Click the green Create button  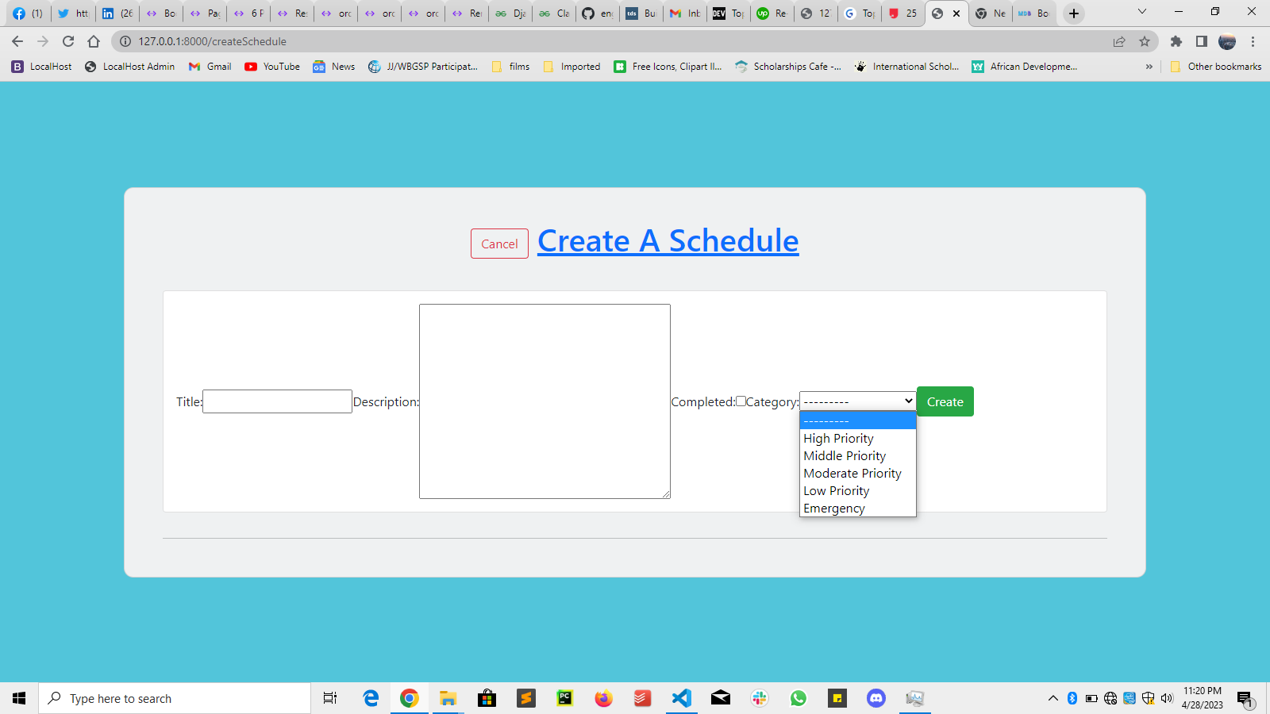(945, 401)
